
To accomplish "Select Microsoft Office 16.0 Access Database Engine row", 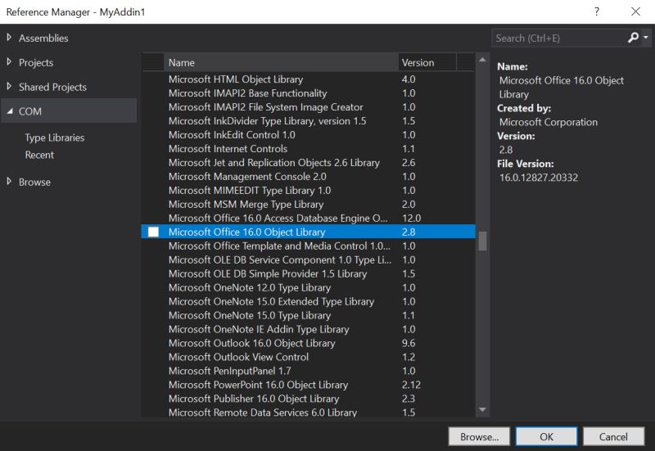I will 309,218.
